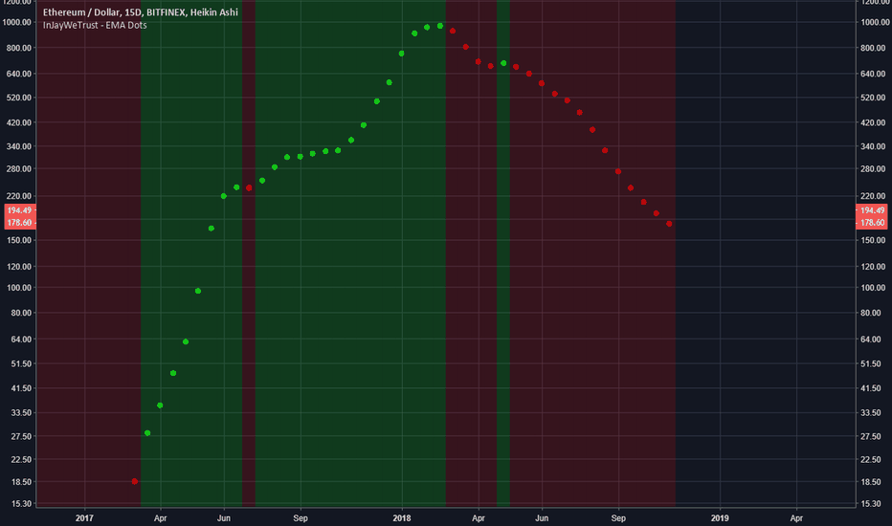Image resolution: width=892 pixels, height=526 pixels.
Task: Click the Apr label after 2019
Action: pyautogui.click(x=796, y=518)
